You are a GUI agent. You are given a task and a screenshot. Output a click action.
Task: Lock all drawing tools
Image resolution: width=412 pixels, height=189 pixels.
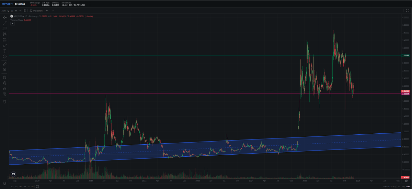[4, 88]
